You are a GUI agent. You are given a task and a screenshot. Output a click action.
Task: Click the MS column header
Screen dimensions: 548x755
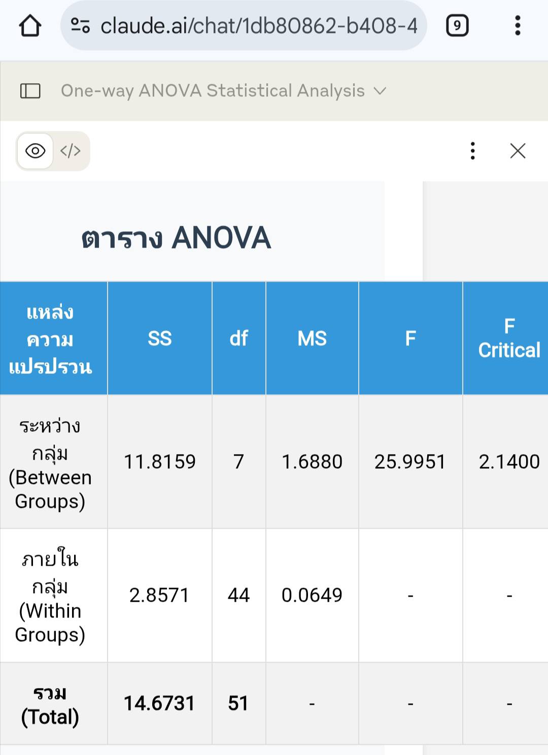click(x=312, y=338)
